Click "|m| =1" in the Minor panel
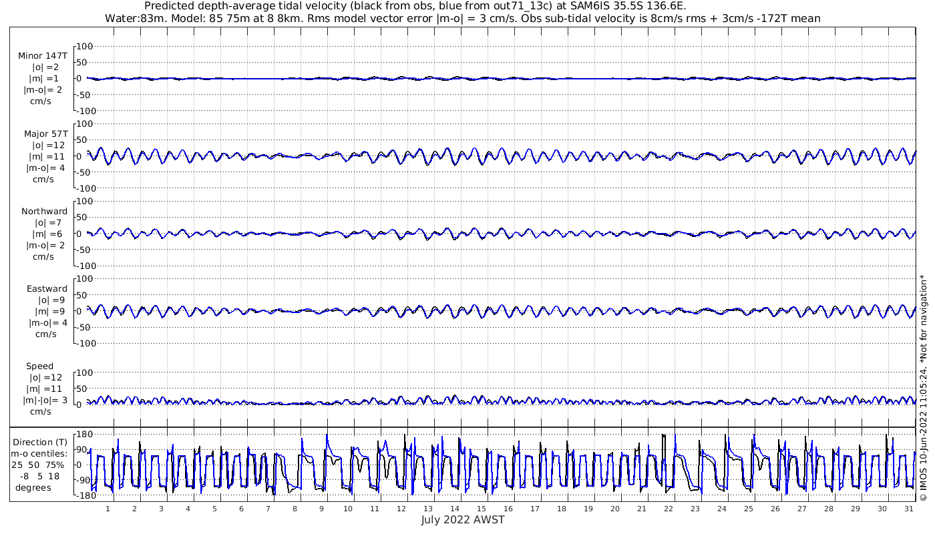 (x=46, y=78)
